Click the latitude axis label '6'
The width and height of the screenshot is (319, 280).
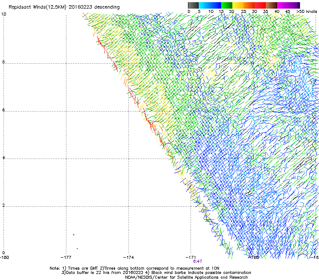[x=3, y=110]
